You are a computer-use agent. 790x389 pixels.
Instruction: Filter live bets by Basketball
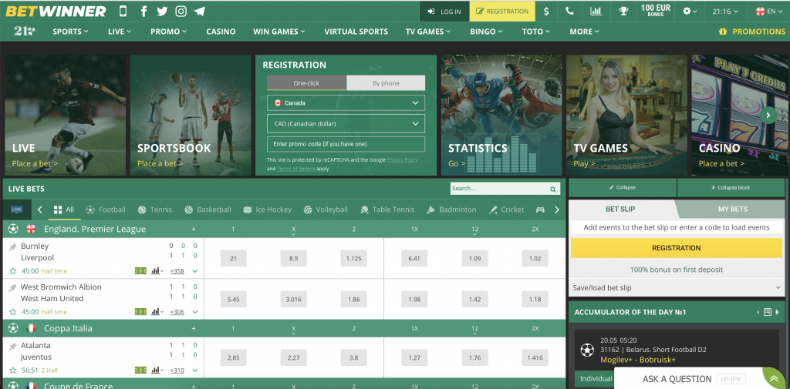point(208,210)
